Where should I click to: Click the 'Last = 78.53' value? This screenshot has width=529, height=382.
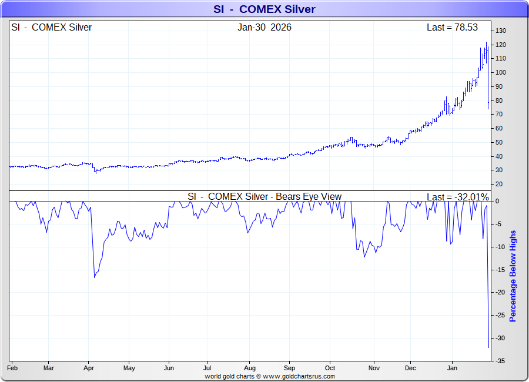452,28
